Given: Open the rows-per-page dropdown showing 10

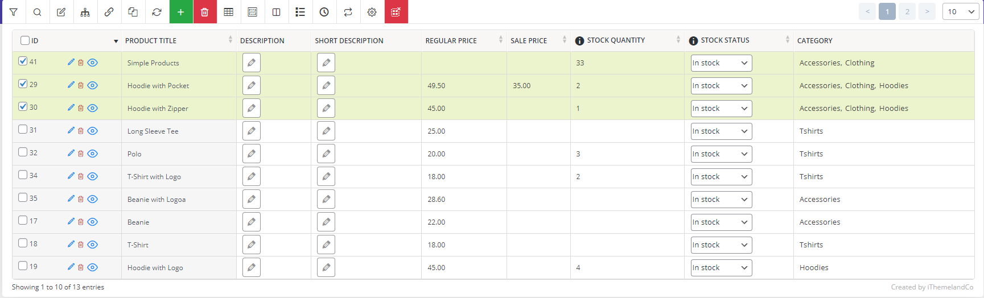Looking at the screenshot, I should pos(960,12).
